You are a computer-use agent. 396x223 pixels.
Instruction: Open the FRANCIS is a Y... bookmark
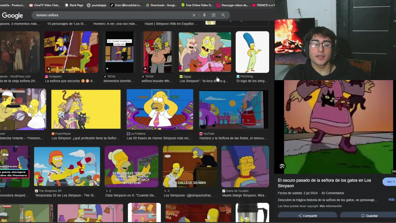pos(263,5)
